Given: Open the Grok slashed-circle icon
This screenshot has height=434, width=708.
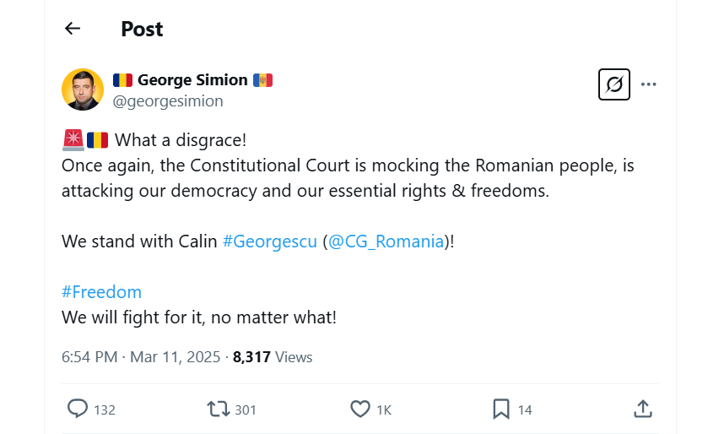Looking at the screenshot, I should pos(613,84).
